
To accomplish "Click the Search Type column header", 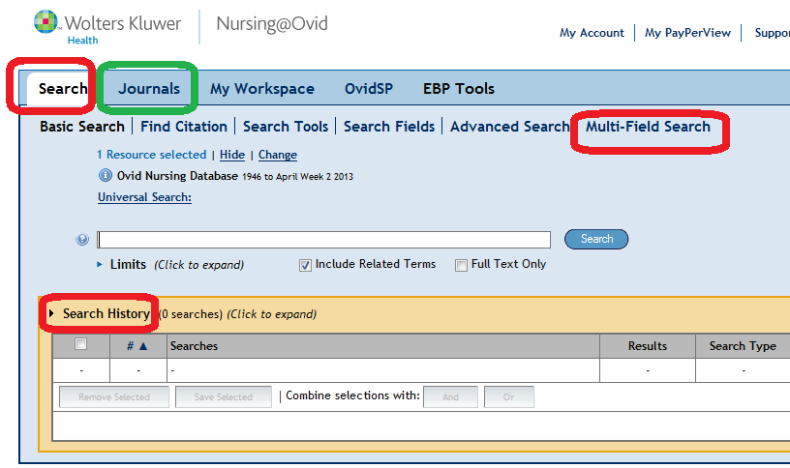I will [743, 346].
